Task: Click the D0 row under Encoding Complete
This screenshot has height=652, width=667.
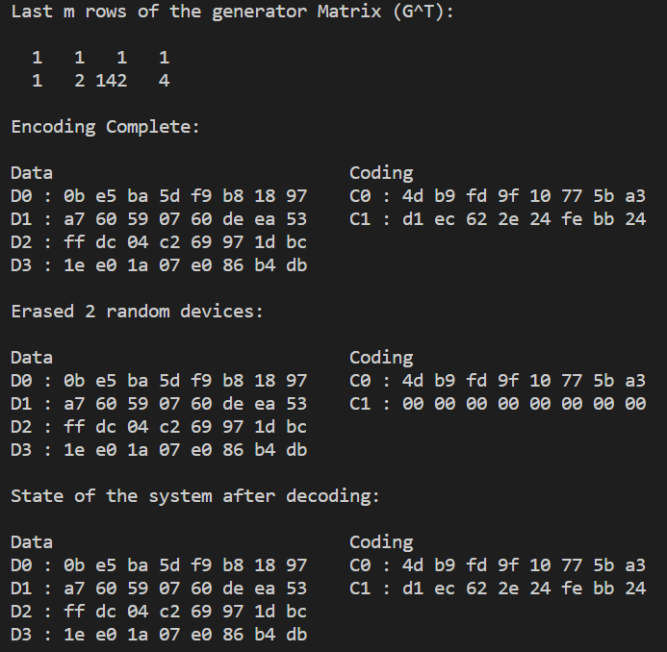Action: 159,196
